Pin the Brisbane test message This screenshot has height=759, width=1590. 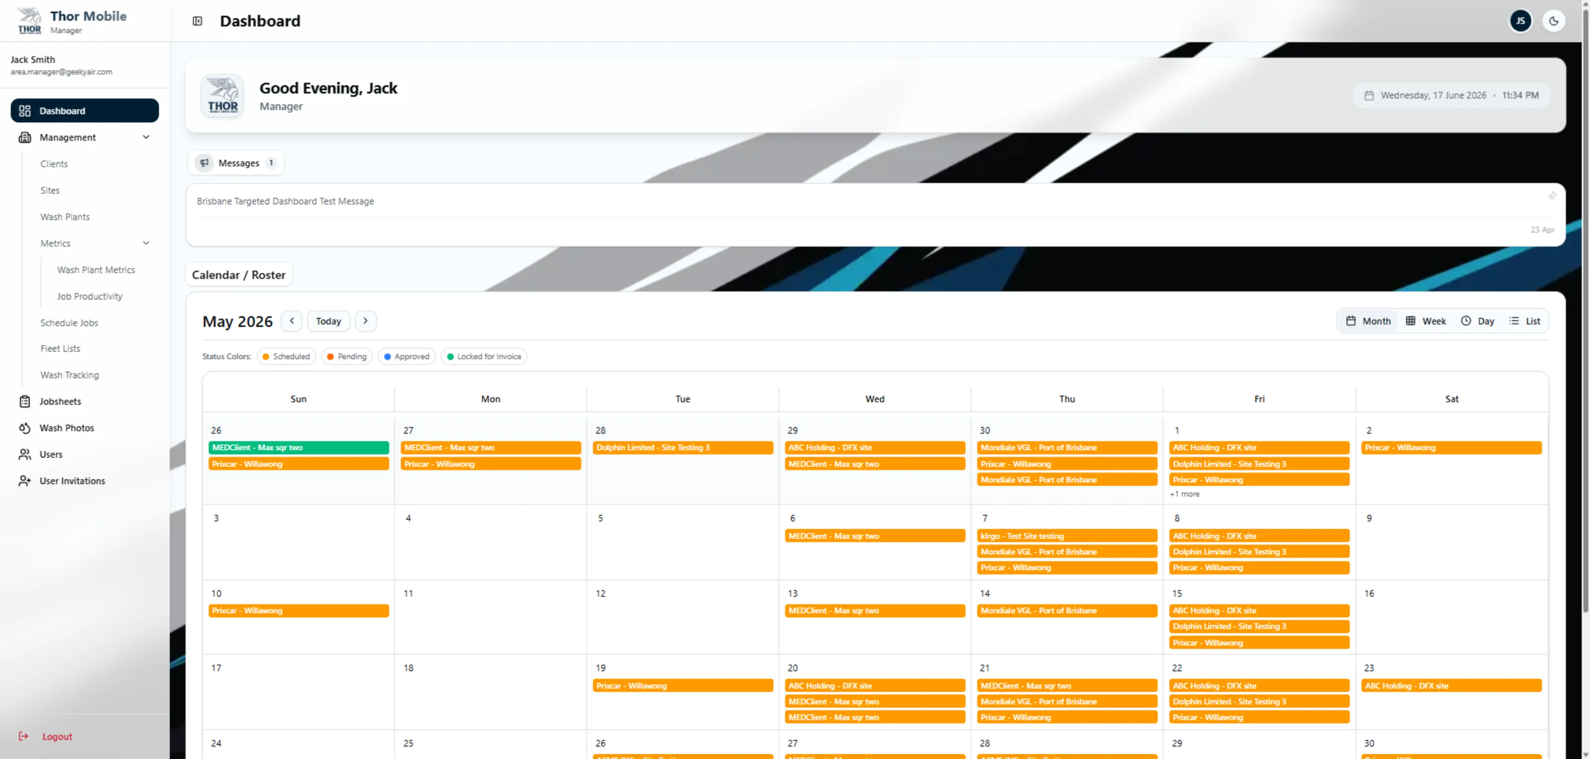pos(1552,196)
